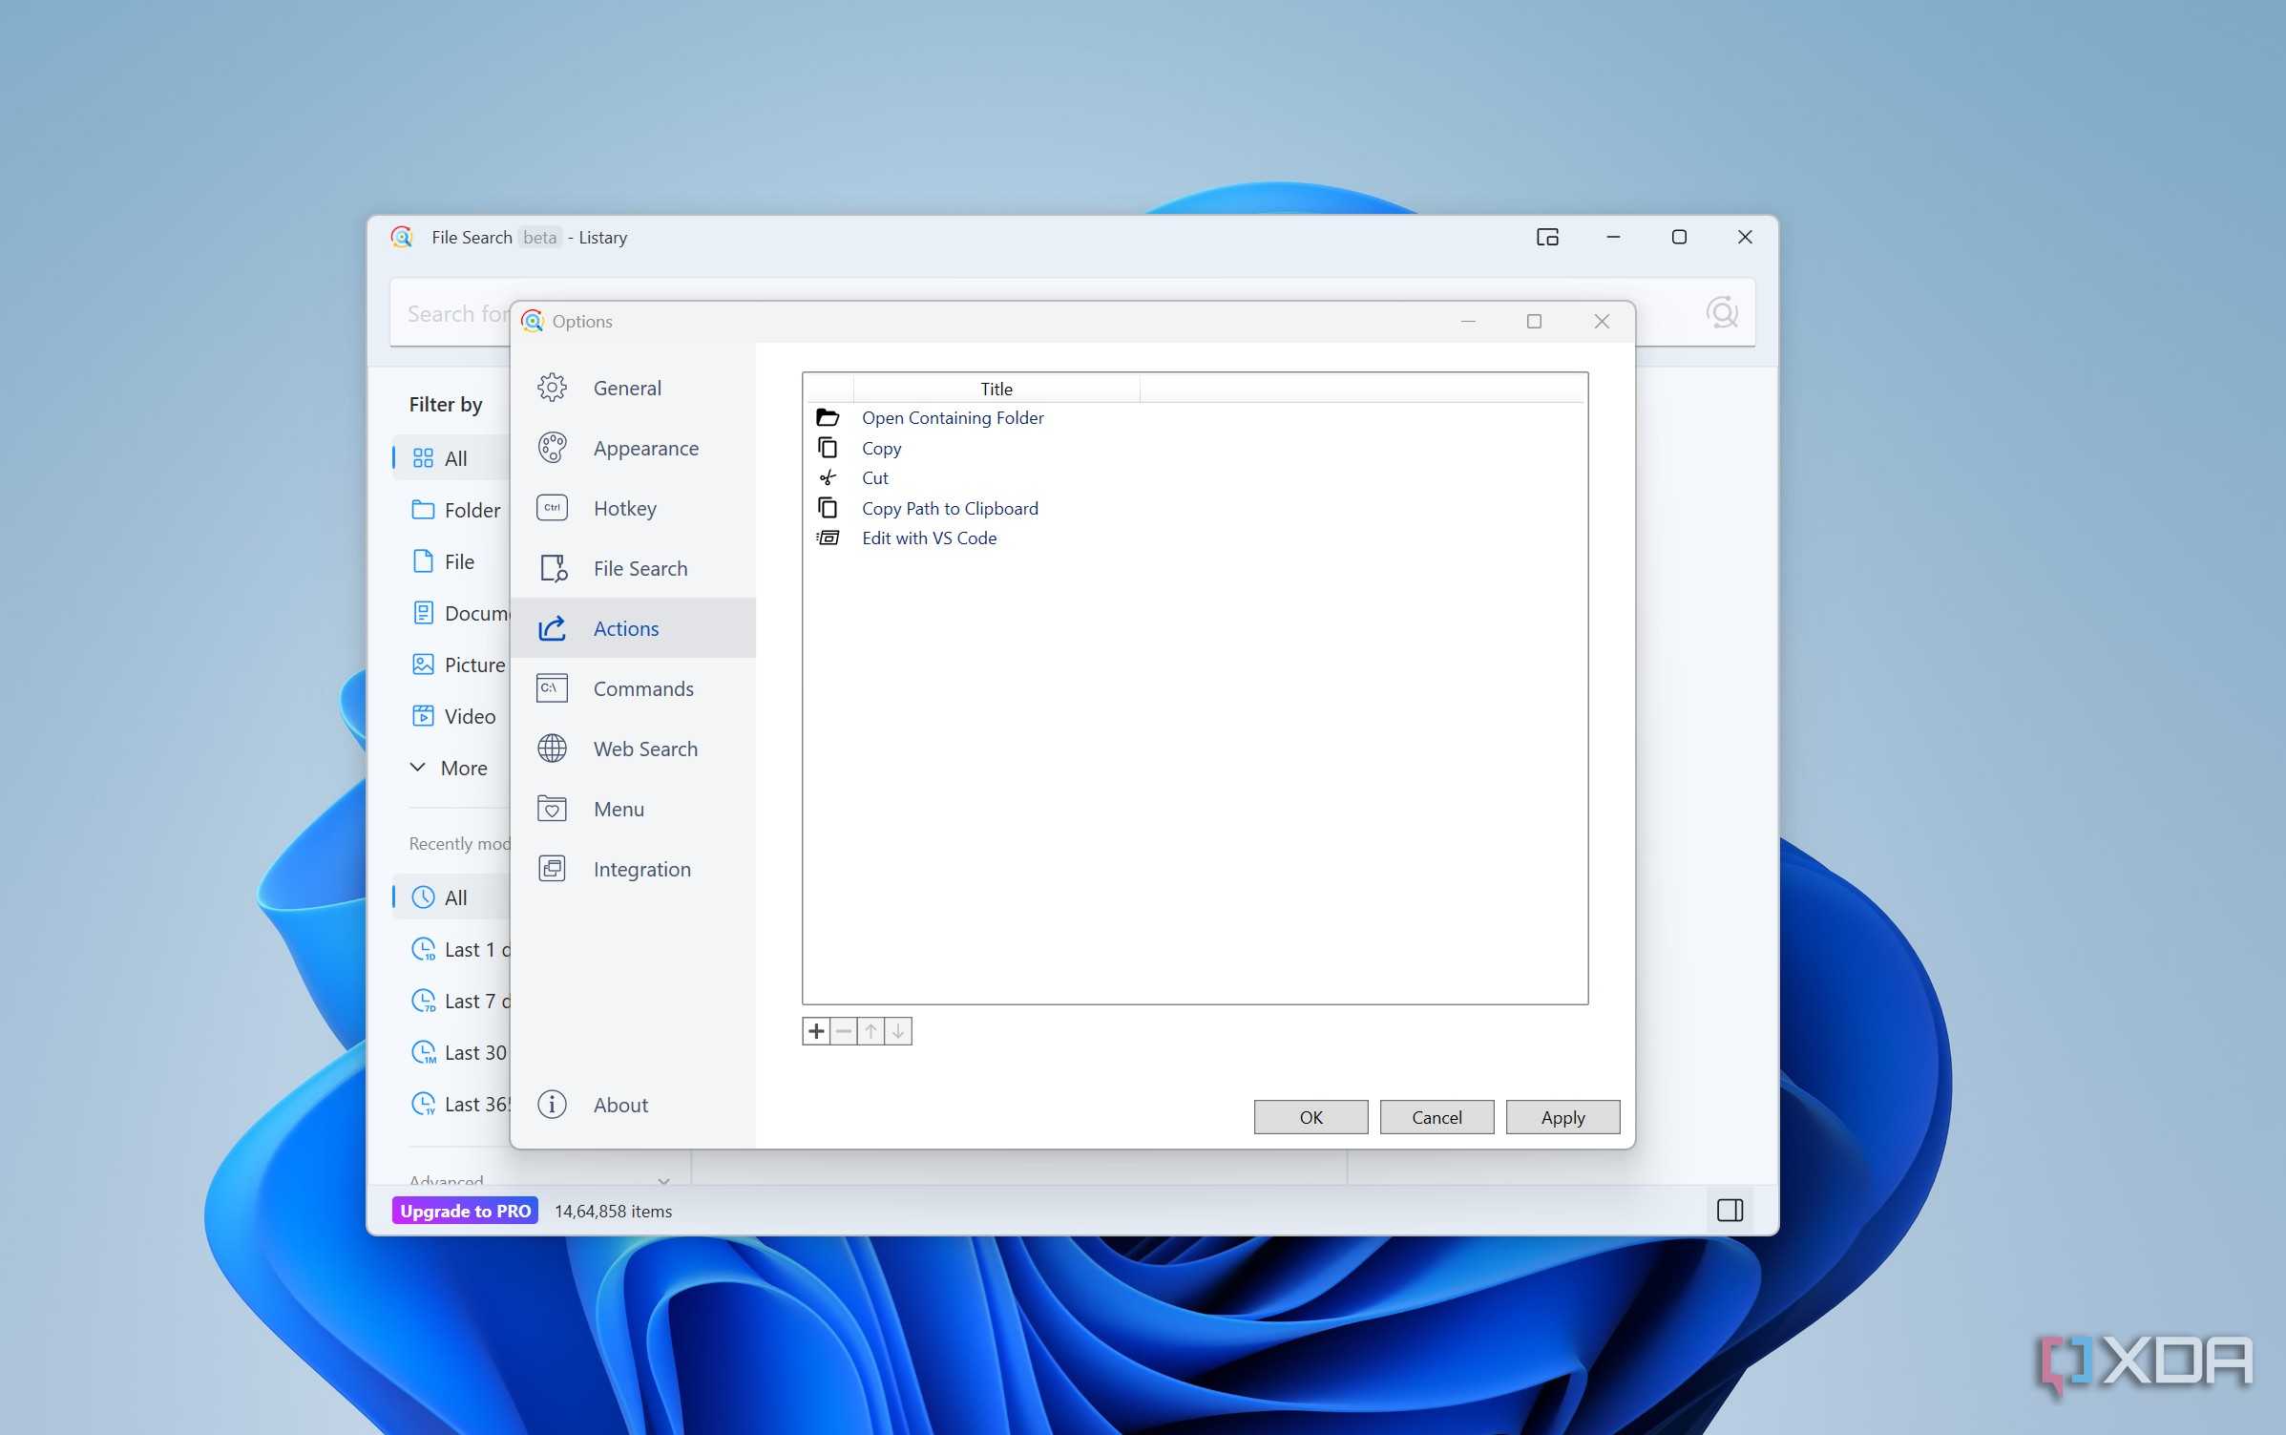Move selected action up with arrow
The width and height of the screenshot is (2286, 1435).
click(x=870, y=1031)
